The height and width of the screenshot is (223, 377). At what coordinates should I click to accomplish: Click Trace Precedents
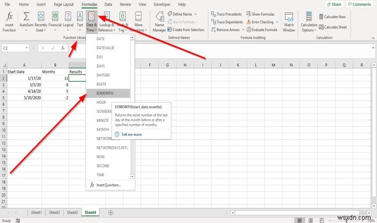coord(226,14)
